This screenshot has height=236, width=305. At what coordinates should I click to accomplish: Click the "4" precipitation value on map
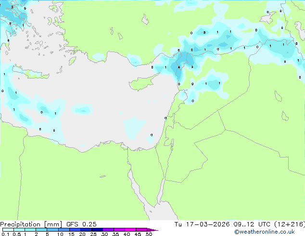click(x=179, y=67)
